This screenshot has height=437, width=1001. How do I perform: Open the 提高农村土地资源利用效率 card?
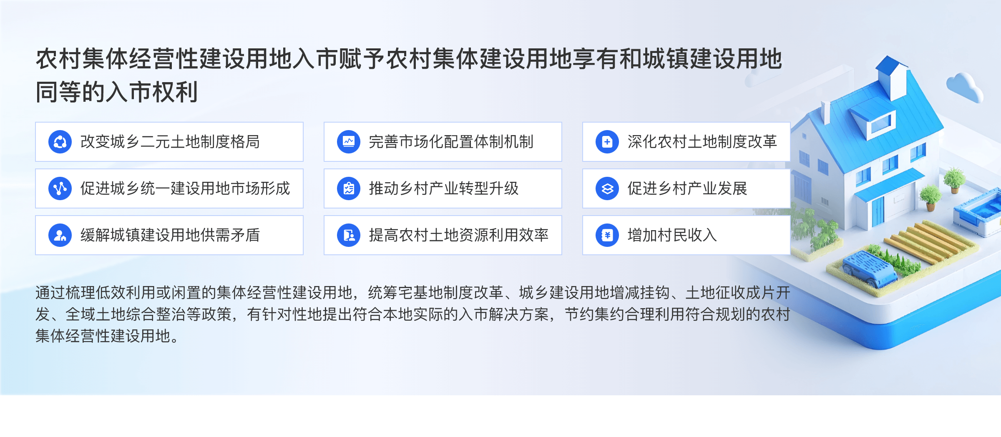[443, 235]
